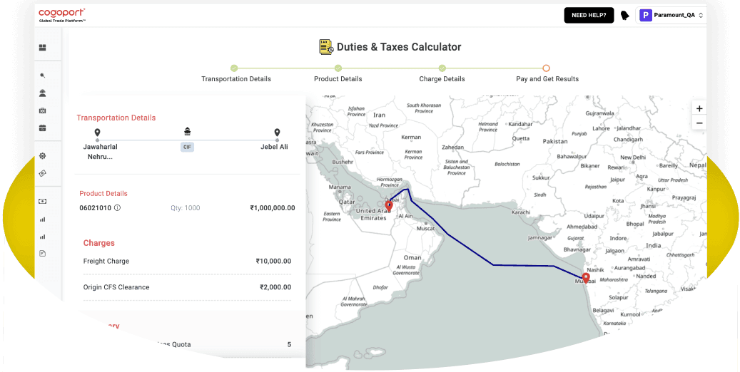Zoom out on the map
The image size is (740, 372).
(699, 123)
